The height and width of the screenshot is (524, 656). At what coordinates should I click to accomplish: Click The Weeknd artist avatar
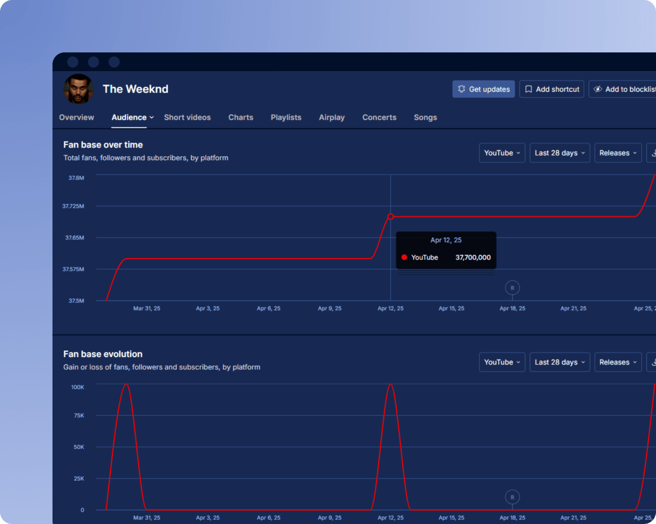pyautogui.click(x=78, y=89)
